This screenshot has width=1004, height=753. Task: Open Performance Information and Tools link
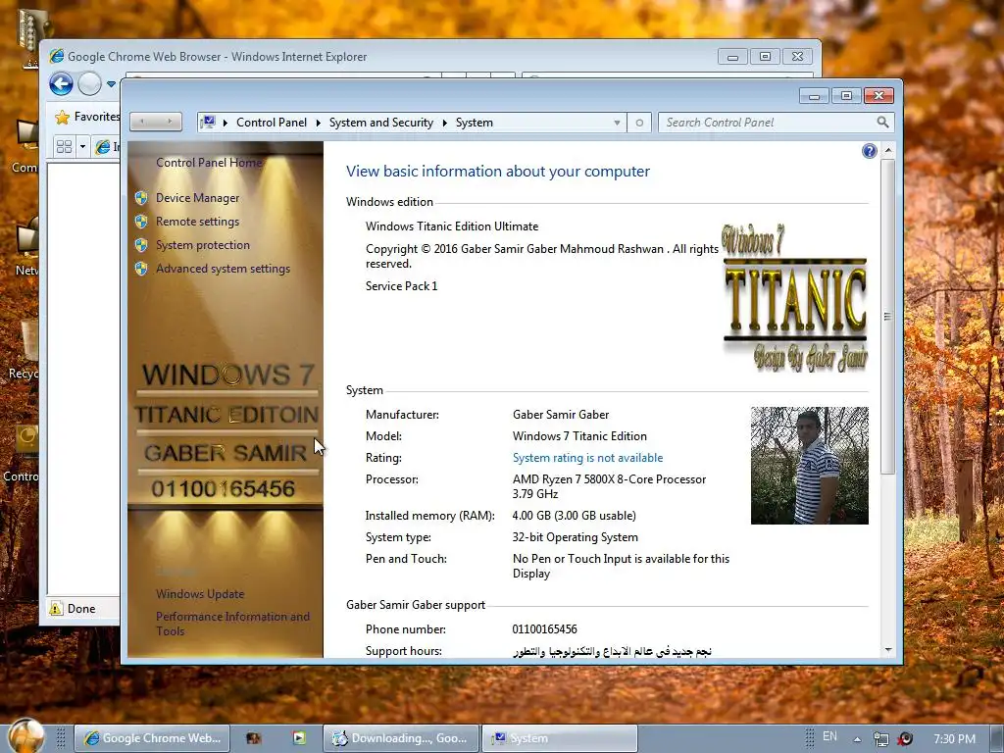coord(232,624)
